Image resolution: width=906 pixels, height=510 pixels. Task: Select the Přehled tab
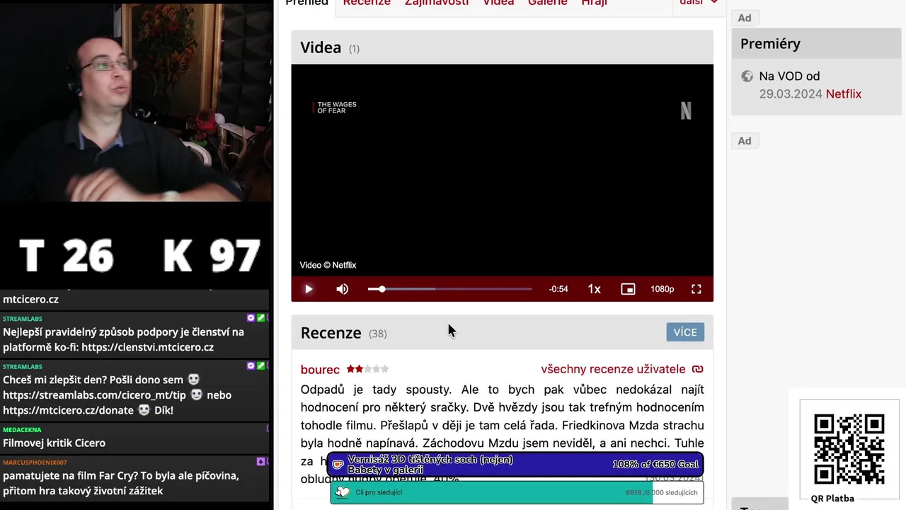pyautogui.click(x=307, y=4)
